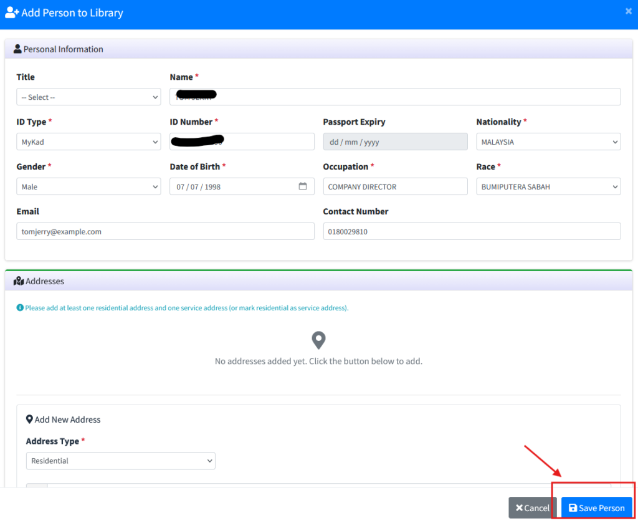Click the add-person icon in dialog header
This screenshot has height=523, width=638.
[x=12, y=12]
